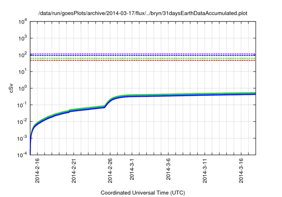
Task: Click the red dashed threshold line
Action: 143,61
